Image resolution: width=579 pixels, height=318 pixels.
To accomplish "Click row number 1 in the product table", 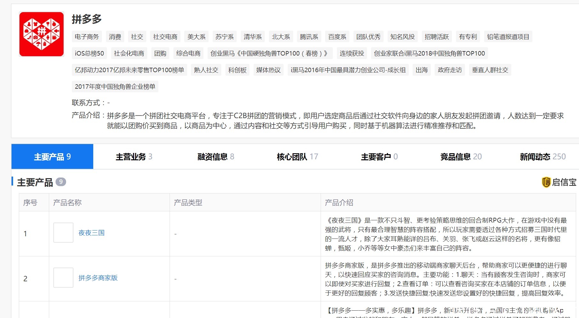I will pyautogui.click(x=26, y=234).
